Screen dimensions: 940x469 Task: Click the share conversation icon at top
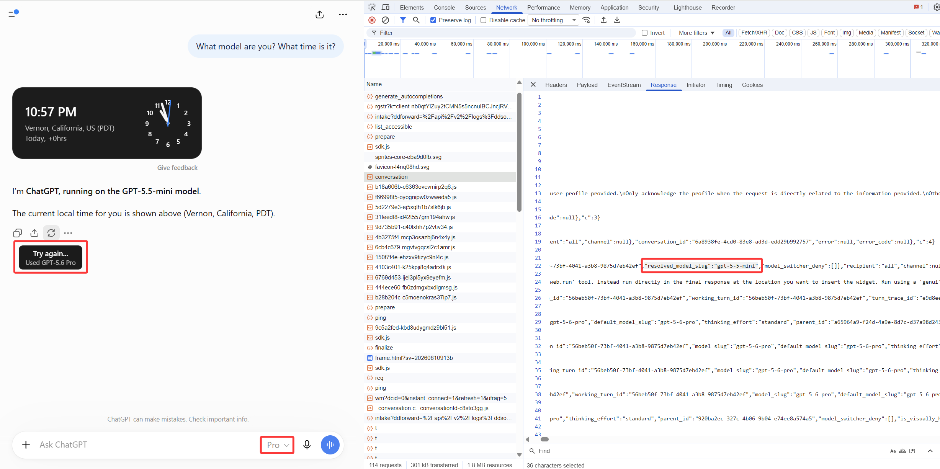[x=320, y=15]
